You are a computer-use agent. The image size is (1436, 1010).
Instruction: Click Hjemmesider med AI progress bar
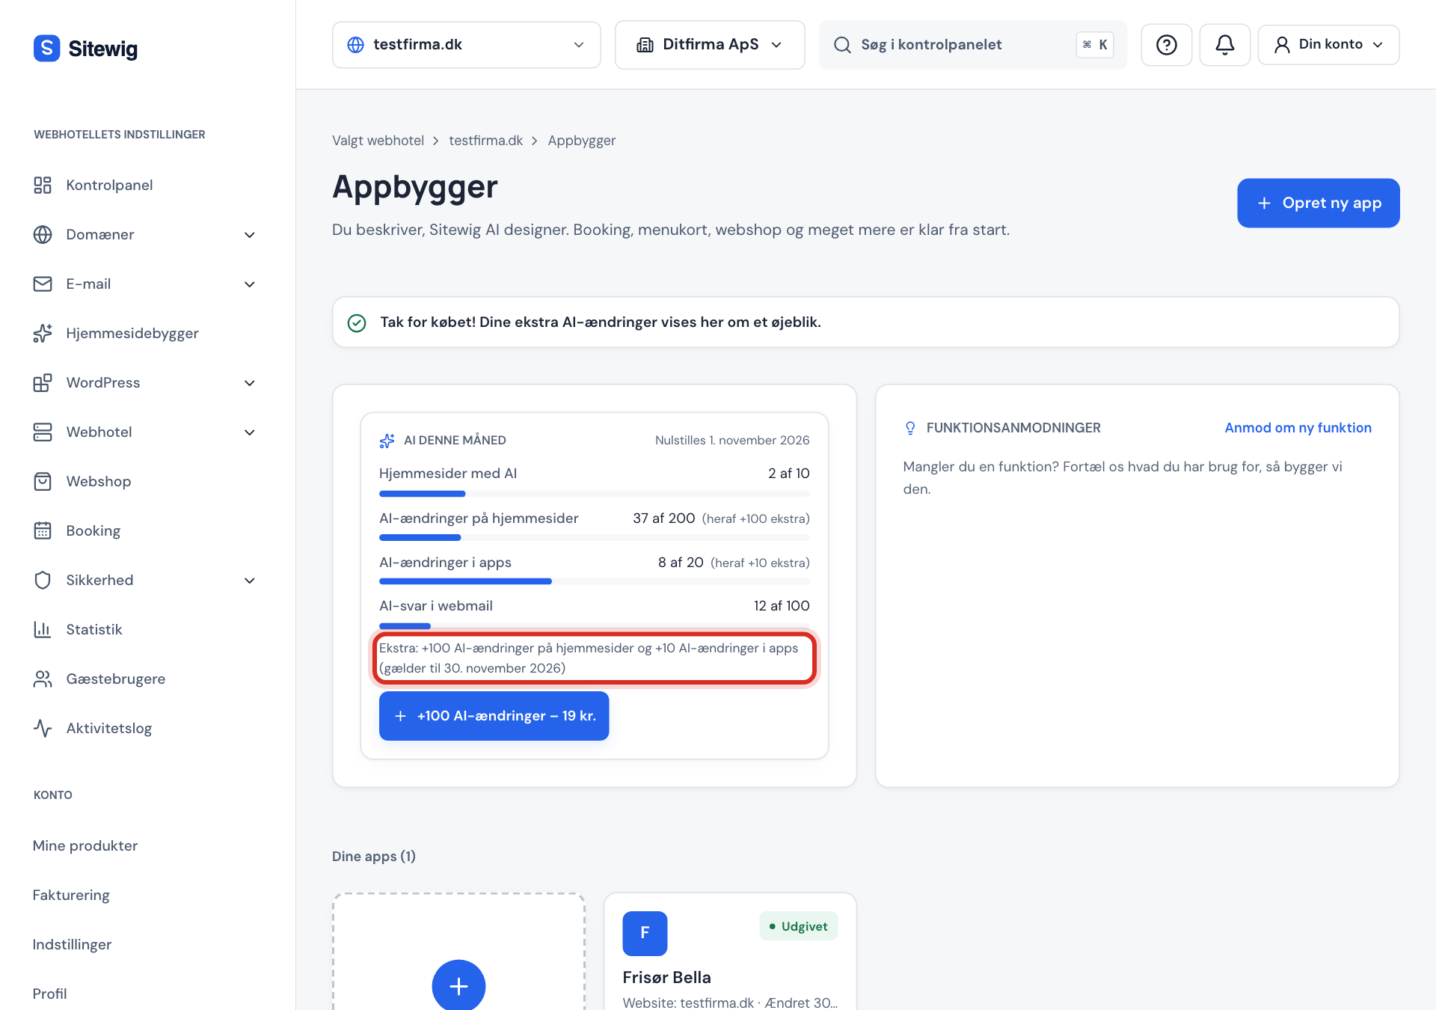595,494
